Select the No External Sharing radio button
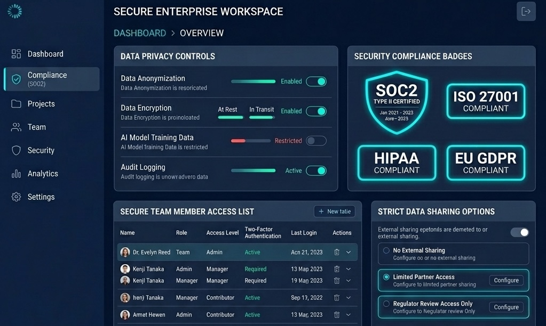Screen dimensions: 546x326 pos(386,250)
